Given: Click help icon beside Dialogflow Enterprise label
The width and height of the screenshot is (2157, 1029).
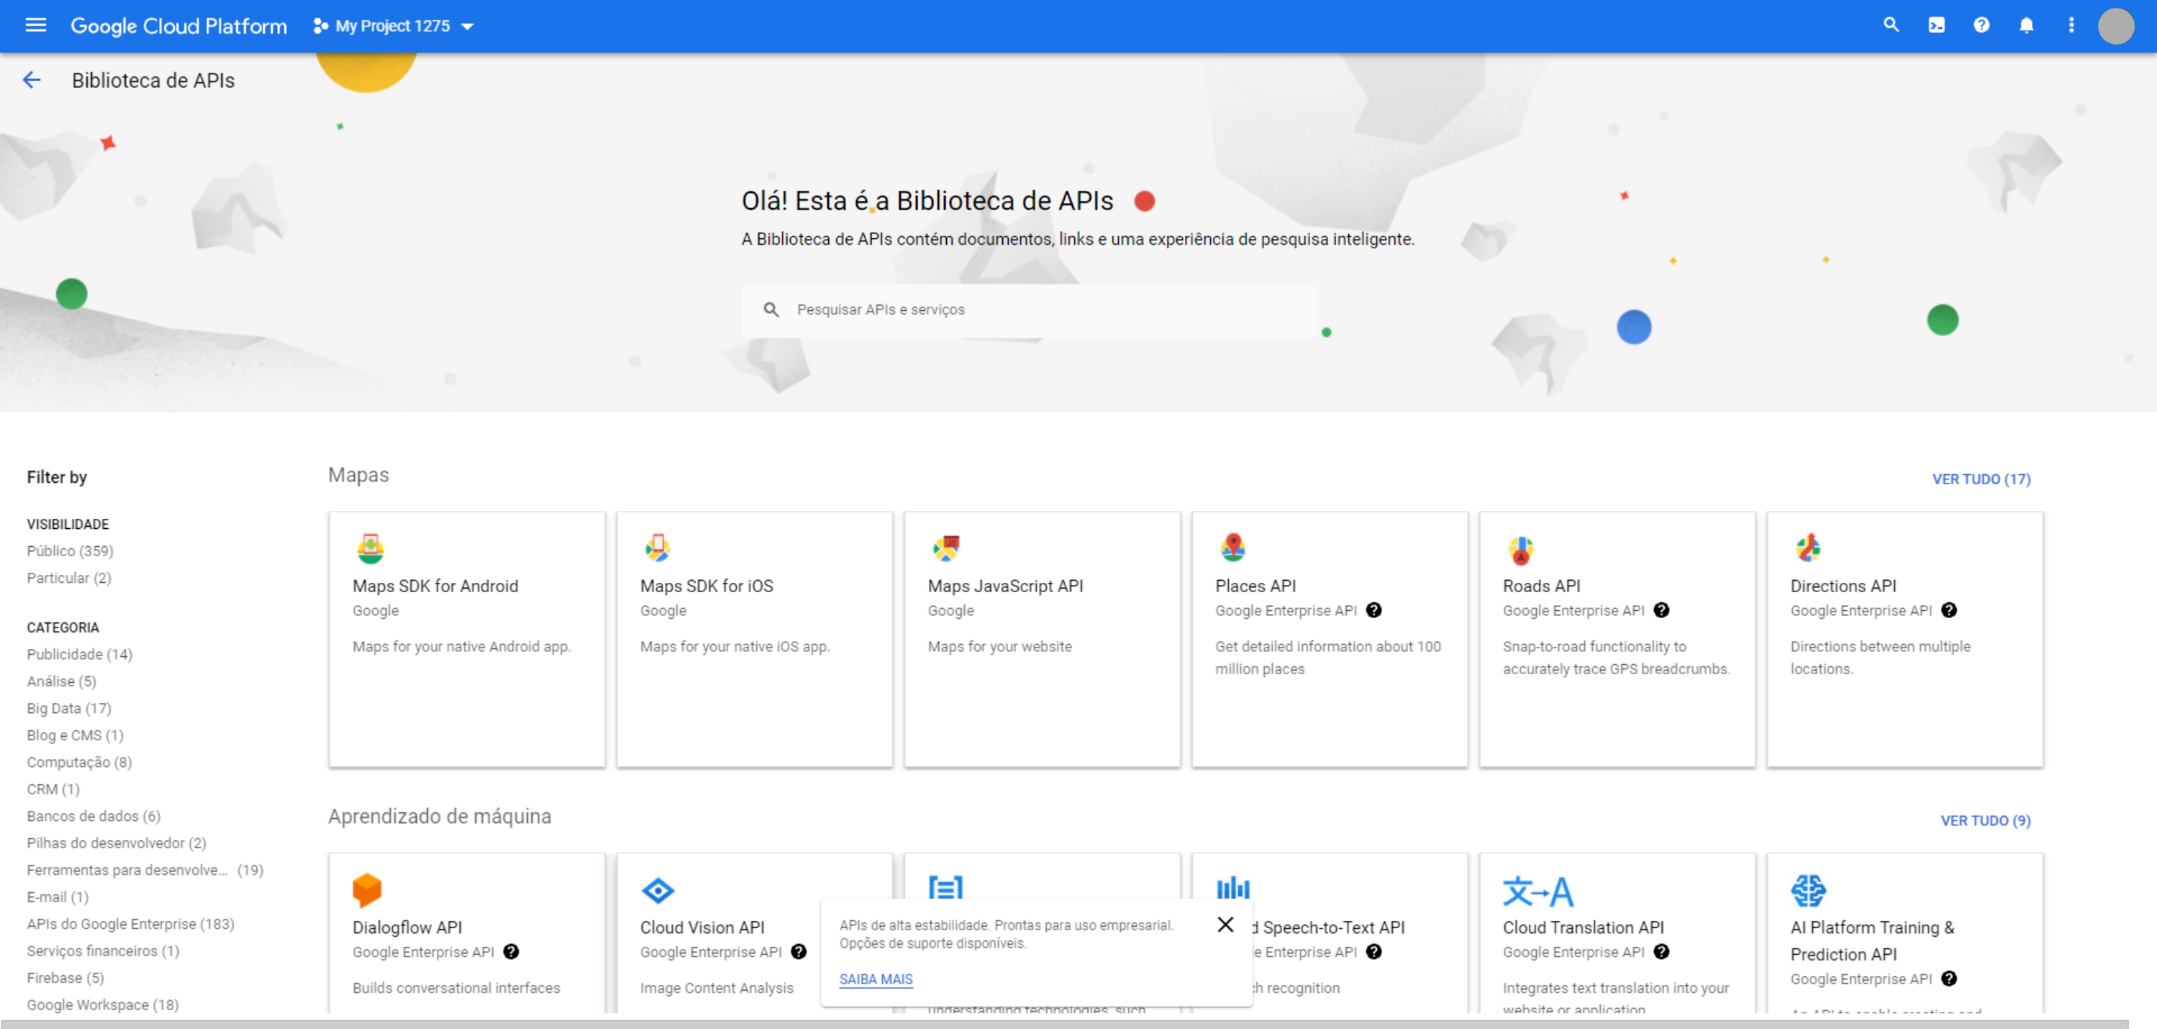Looking at the screenshot, I should tap(512, 952).
